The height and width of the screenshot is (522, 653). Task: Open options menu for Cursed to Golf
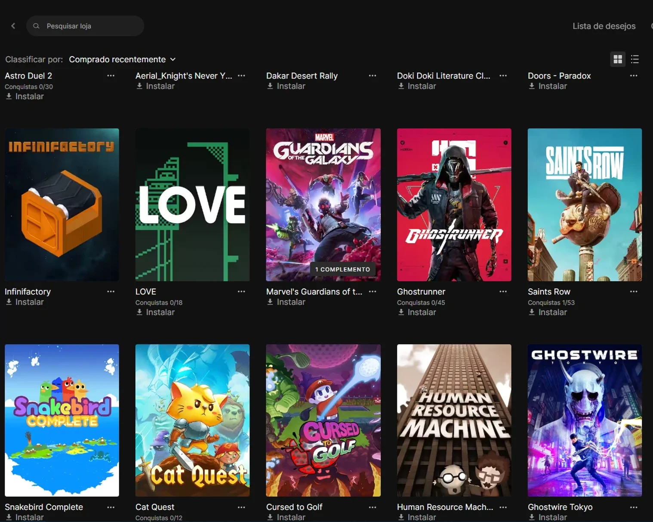click(x=373, y=507)
